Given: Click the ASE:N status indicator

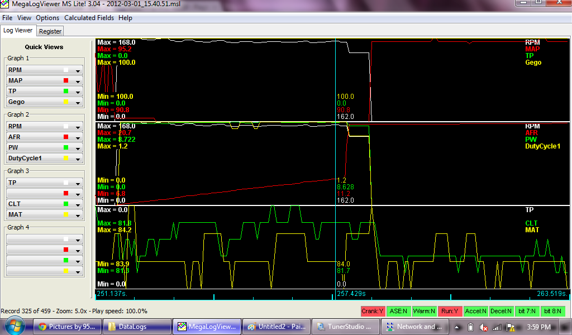Looking at the screenshot, I should coord(398,312).
